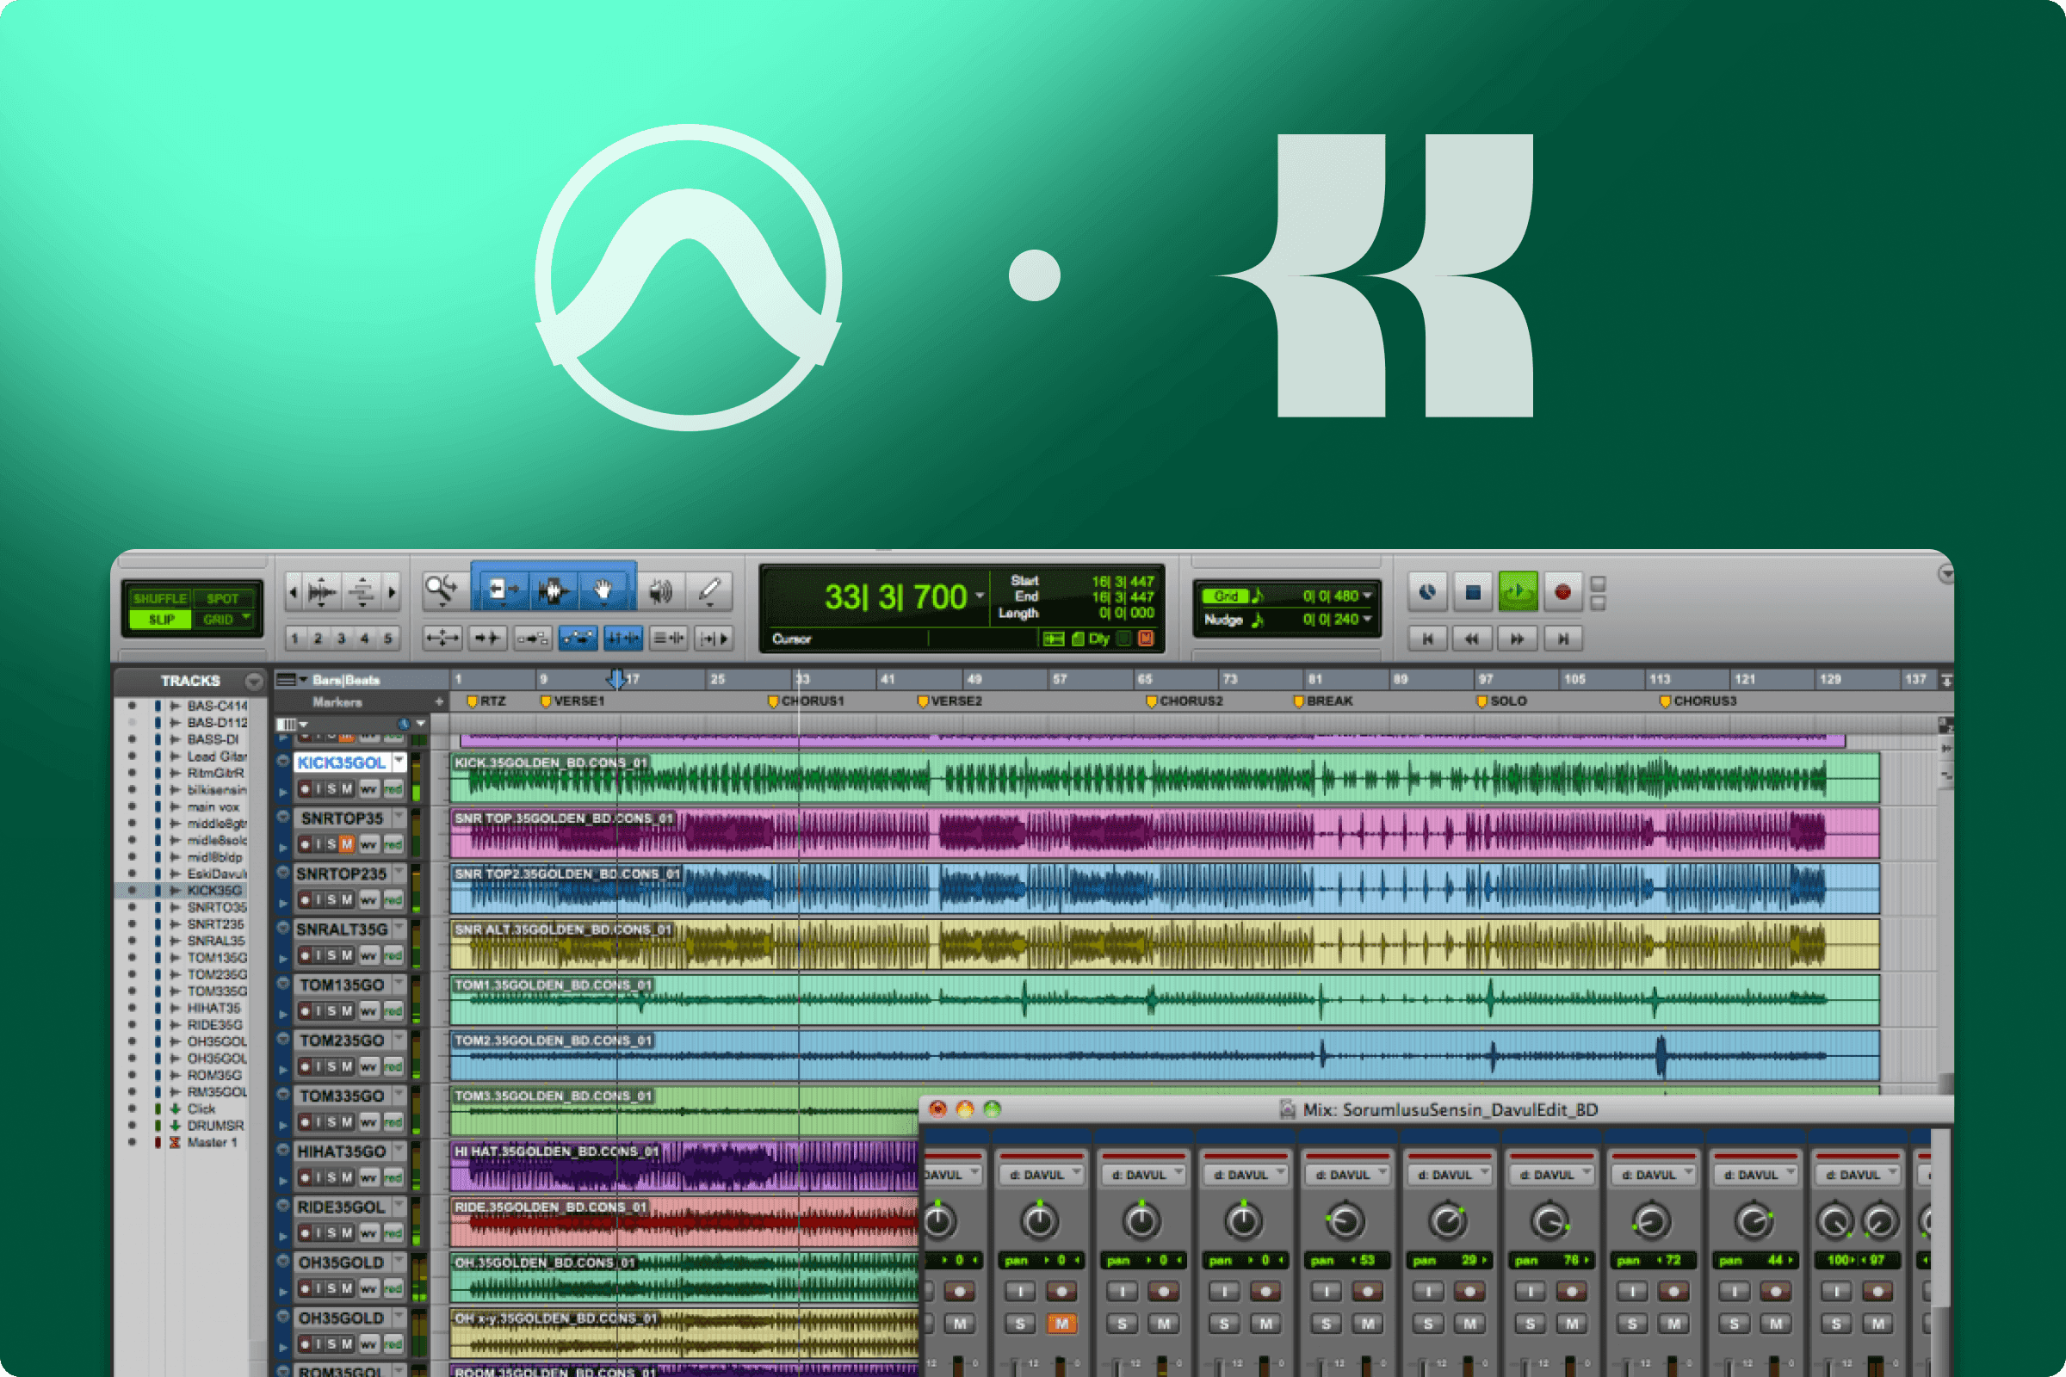Click the Fast Forward transport button

coord(1517,639)
